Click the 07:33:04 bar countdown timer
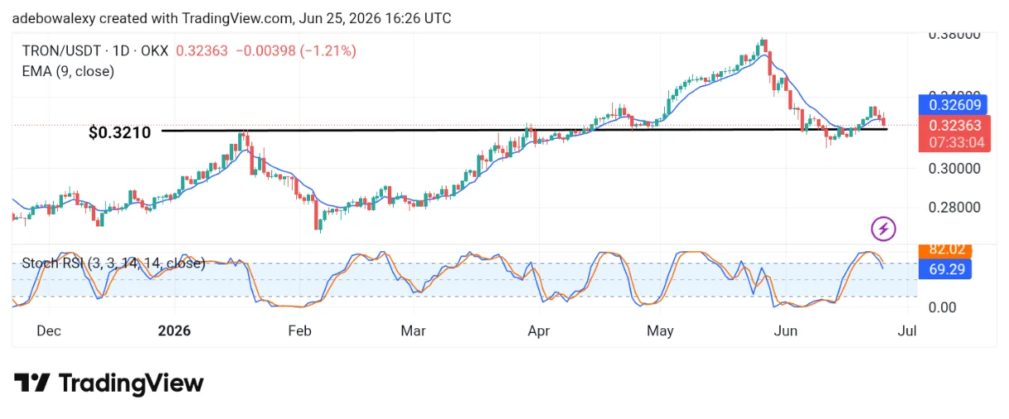Image resolution: width=1009 pixels, height=419 pixels. (x=954, y=142)
